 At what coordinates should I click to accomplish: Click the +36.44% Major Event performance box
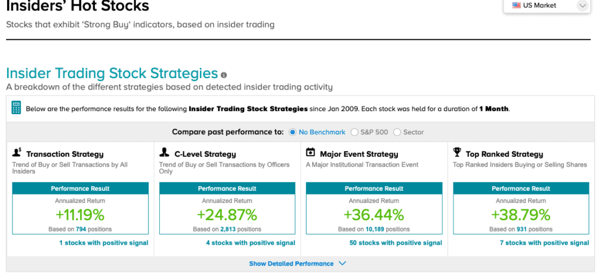(374, 208)
